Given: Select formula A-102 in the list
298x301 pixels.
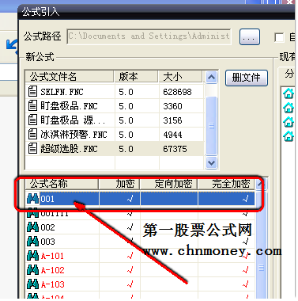Looking at the screenshot, I should (141, 270).
